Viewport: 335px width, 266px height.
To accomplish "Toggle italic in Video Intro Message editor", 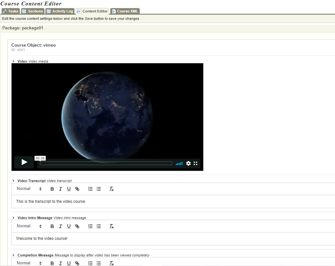I will tap(60, 226).
